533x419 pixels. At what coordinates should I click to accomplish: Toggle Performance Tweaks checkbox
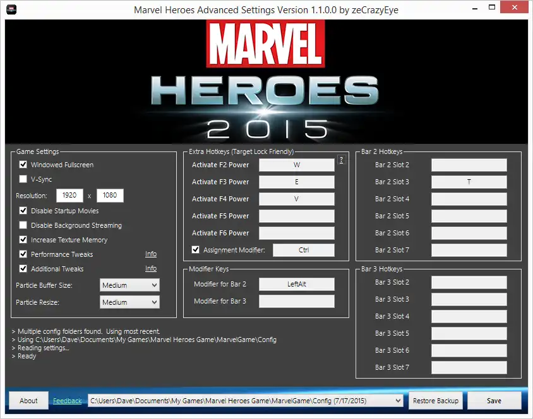tap(23, 254)
